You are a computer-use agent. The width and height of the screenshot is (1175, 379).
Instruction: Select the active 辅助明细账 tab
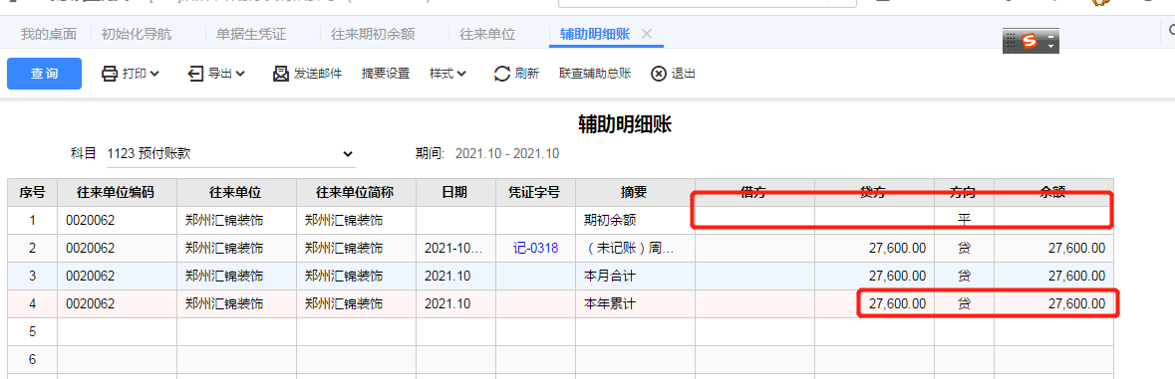coord(595,34)
